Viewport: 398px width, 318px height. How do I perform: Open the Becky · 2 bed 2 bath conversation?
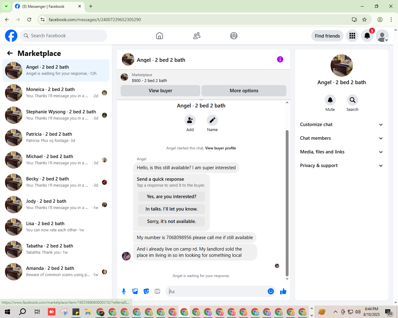(56, 182)
